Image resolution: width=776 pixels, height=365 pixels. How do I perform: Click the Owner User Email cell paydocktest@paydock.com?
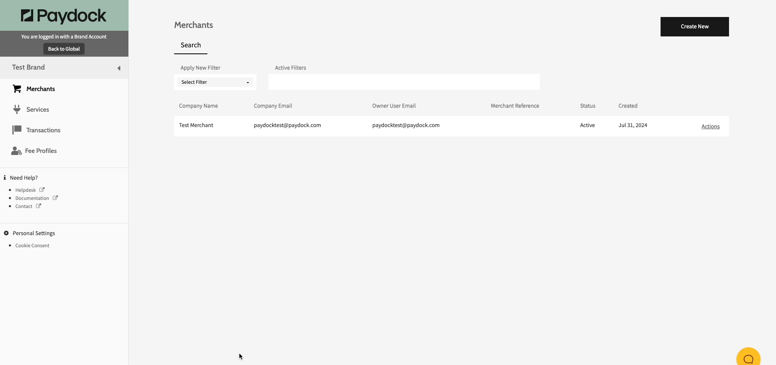406,125
